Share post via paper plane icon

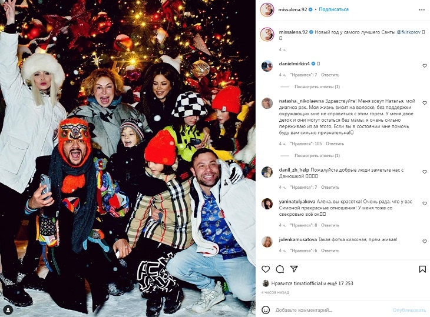(294, 269)
